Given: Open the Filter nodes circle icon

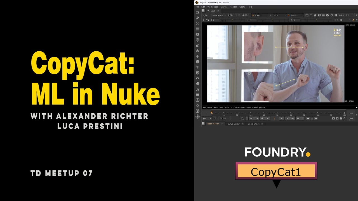Looking at the screenshot, I should [197, 40].
